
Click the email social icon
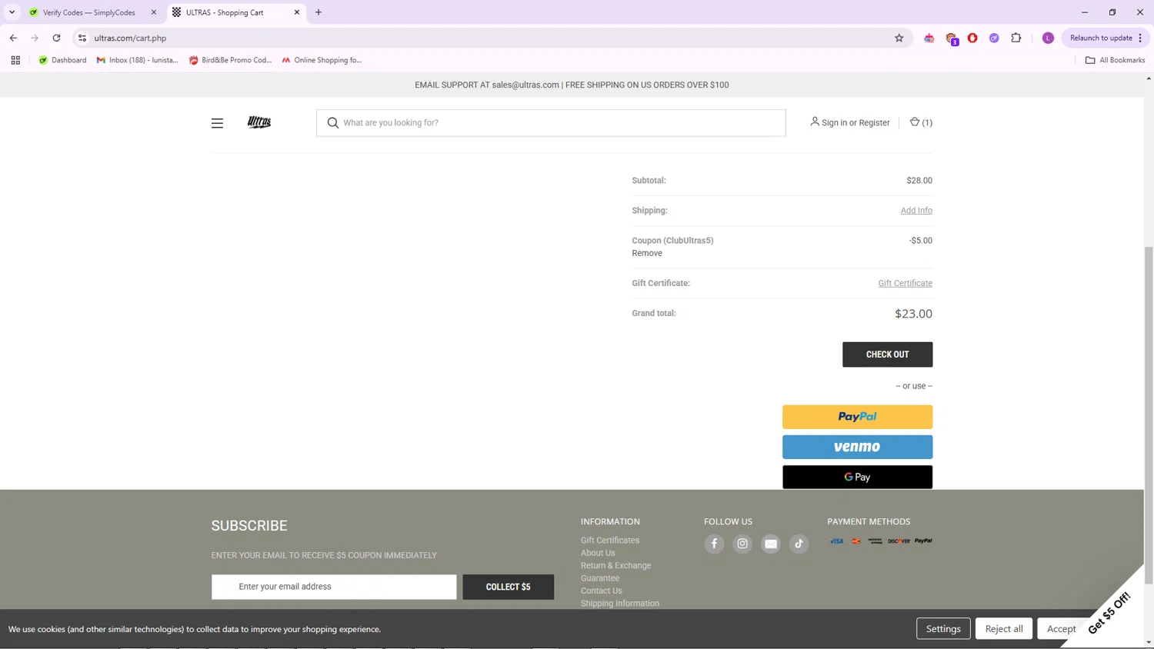tap(770, 544)
